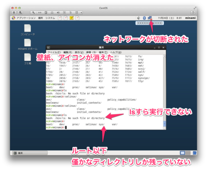Open the システム menu in the panel
The width and height of the screenshot is (207, 169).
click(50, 18)
